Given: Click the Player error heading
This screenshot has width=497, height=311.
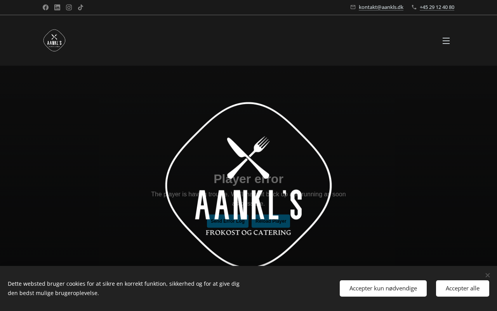Looking at the screenshot, I should 248,179.
